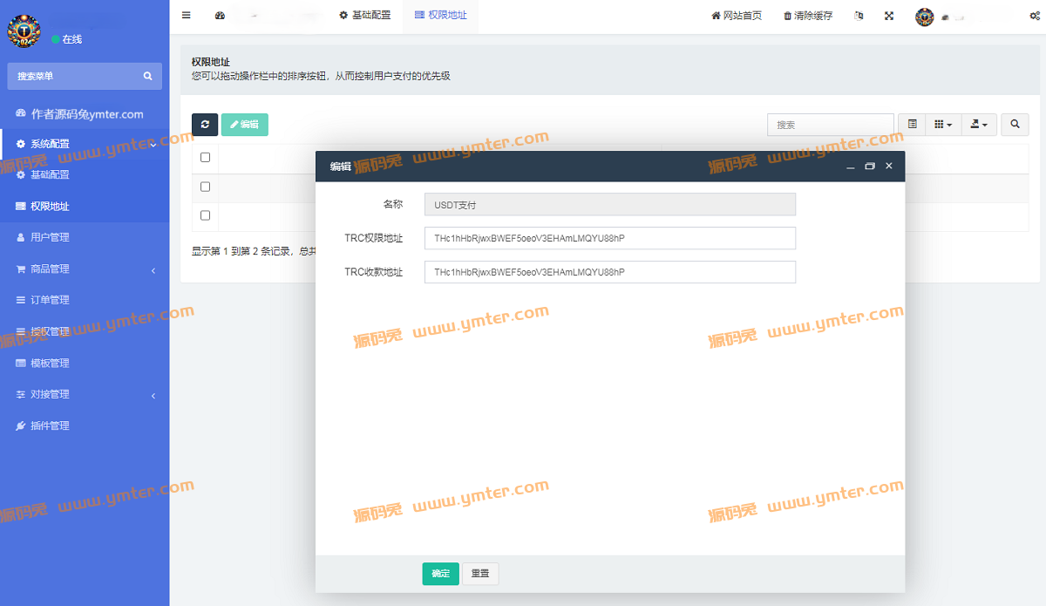Viewport: 1046px width, 606px height.
Task: Focus the TRC收款地址 input
Action: click(x=610, y=272)
